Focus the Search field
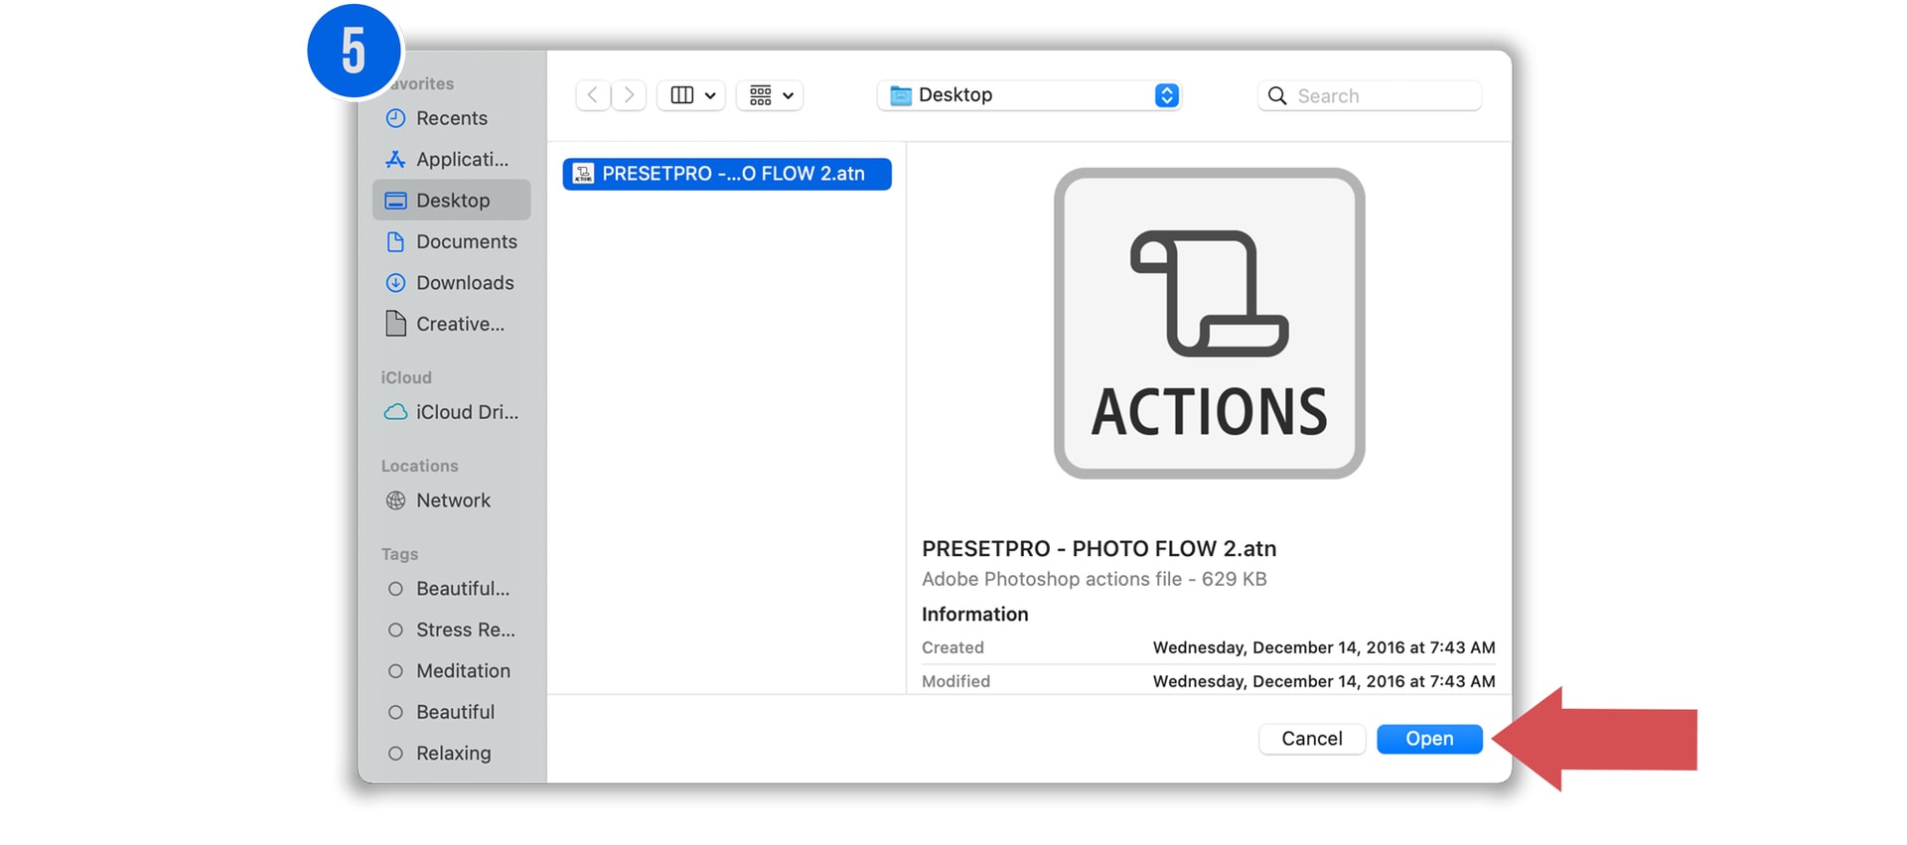Screen dimensions: 1907x845 click(1370, 95)
